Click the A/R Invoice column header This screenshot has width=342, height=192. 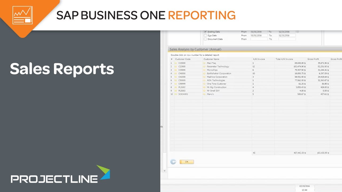[263, 59]
